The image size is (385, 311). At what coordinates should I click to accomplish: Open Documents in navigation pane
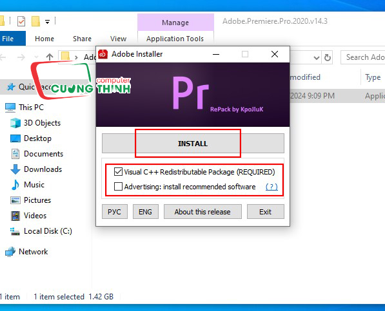[43, 154]
